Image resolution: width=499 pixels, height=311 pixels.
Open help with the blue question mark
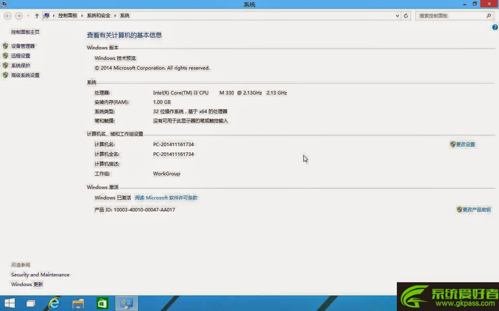[x=495, y=27]
